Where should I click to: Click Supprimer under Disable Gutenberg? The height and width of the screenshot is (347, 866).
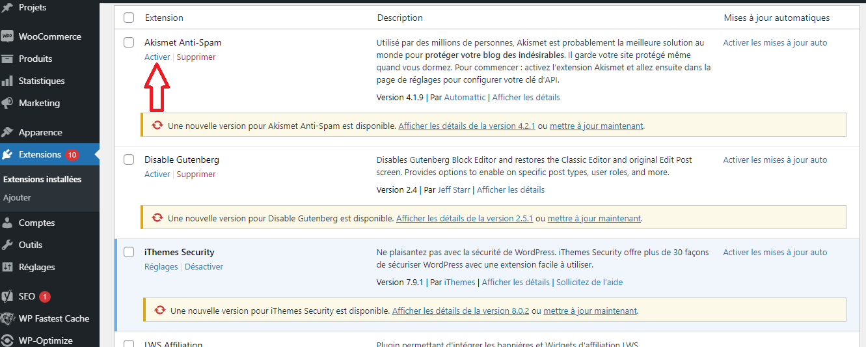click(196, 174)
